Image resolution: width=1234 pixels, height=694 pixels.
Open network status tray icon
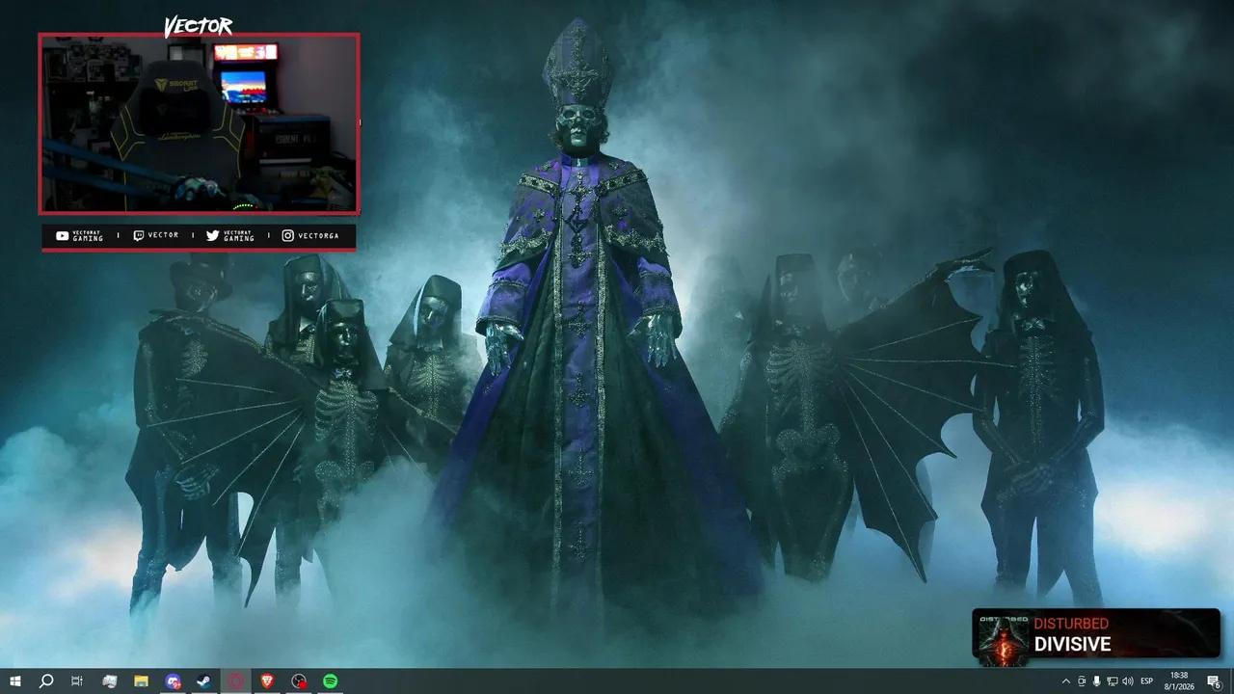coord(1113,681)
